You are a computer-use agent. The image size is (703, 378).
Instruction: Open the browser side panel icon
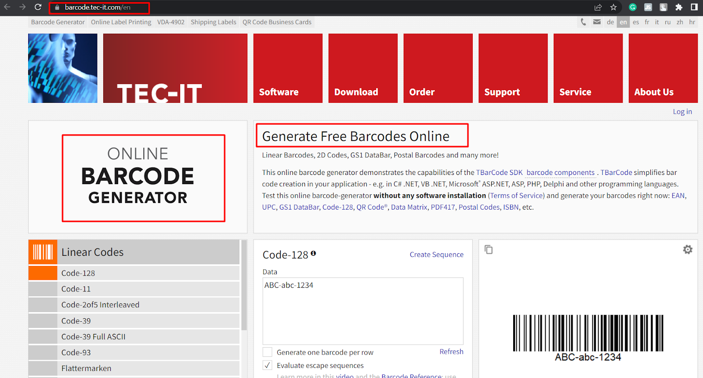click(x=694, y=7)
